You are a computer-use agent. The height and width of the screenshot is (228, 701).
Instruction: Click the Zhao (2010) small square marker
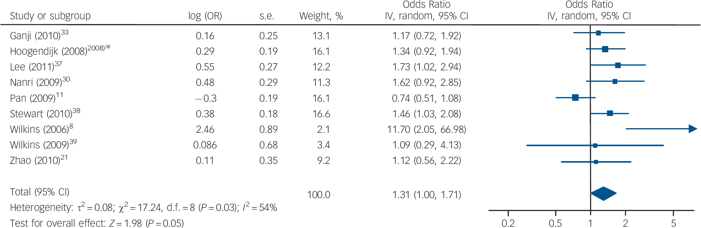point(596,162)
